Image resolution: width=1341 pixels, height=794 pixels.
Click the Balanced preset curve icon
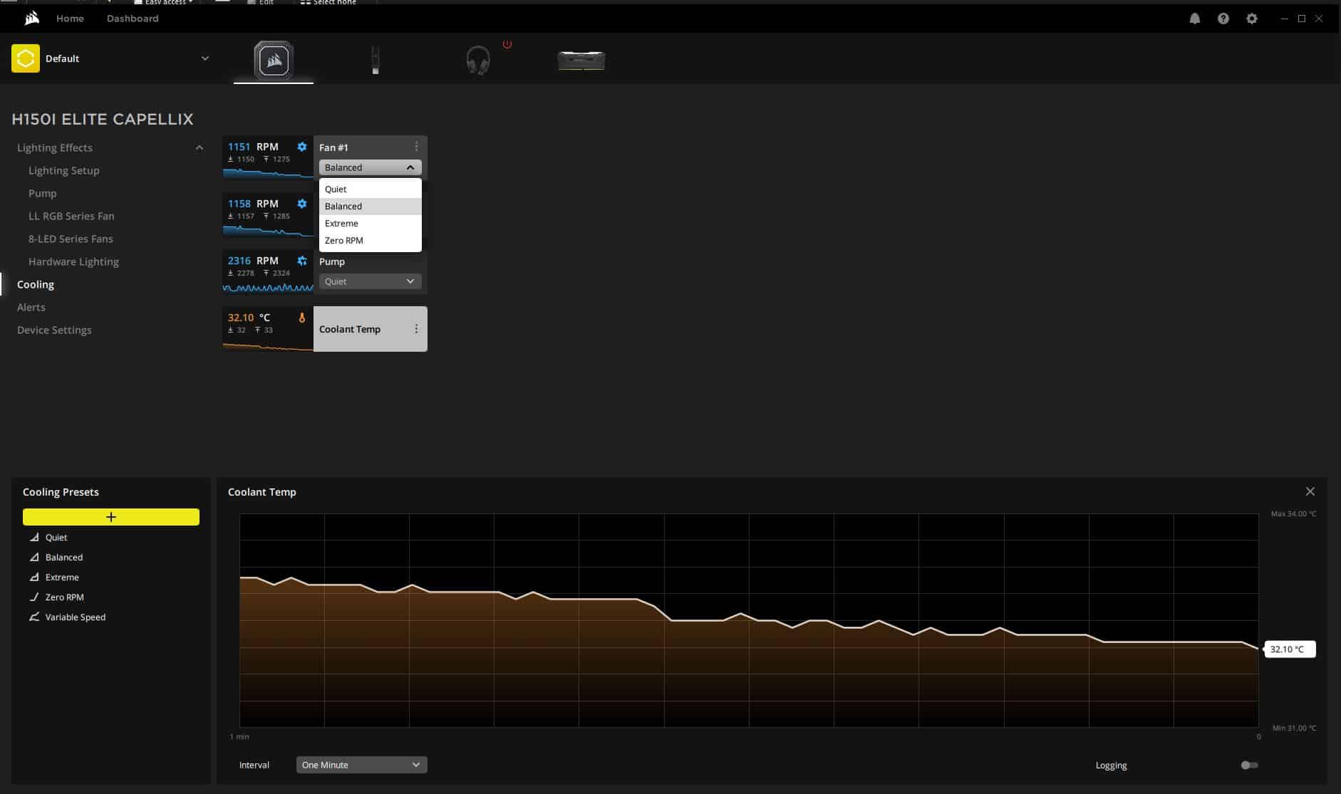point(33,557)
